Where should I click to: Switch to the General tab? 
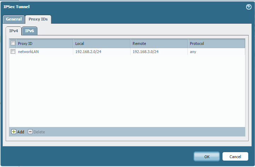click(14, 19)
